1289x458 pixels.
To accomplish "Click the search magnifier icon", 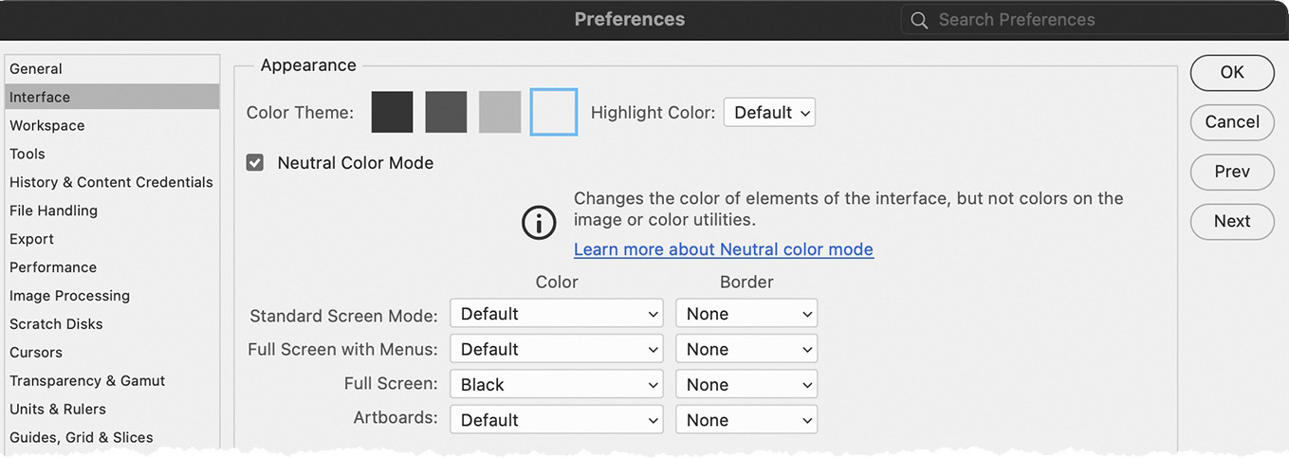I will (918, 20).
